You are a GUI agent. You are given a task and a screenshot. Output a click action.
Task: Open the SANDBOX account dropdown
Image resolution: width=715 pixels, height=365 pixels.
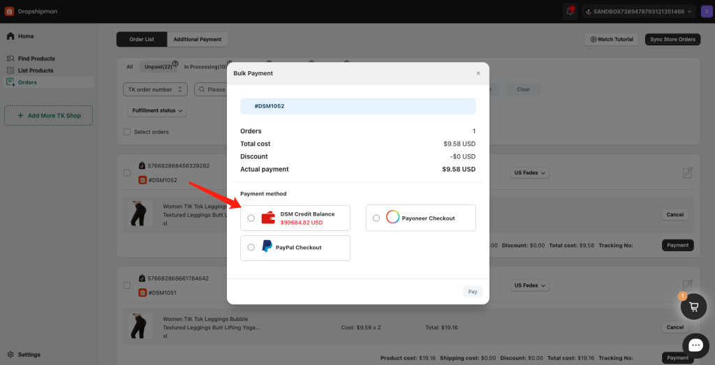click(639, 11)
